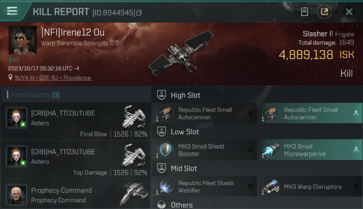Viewport: 363px width, 209px height.
Task: Open the hamburger menu
Action: pyautogui.click(x=12, y=11)
